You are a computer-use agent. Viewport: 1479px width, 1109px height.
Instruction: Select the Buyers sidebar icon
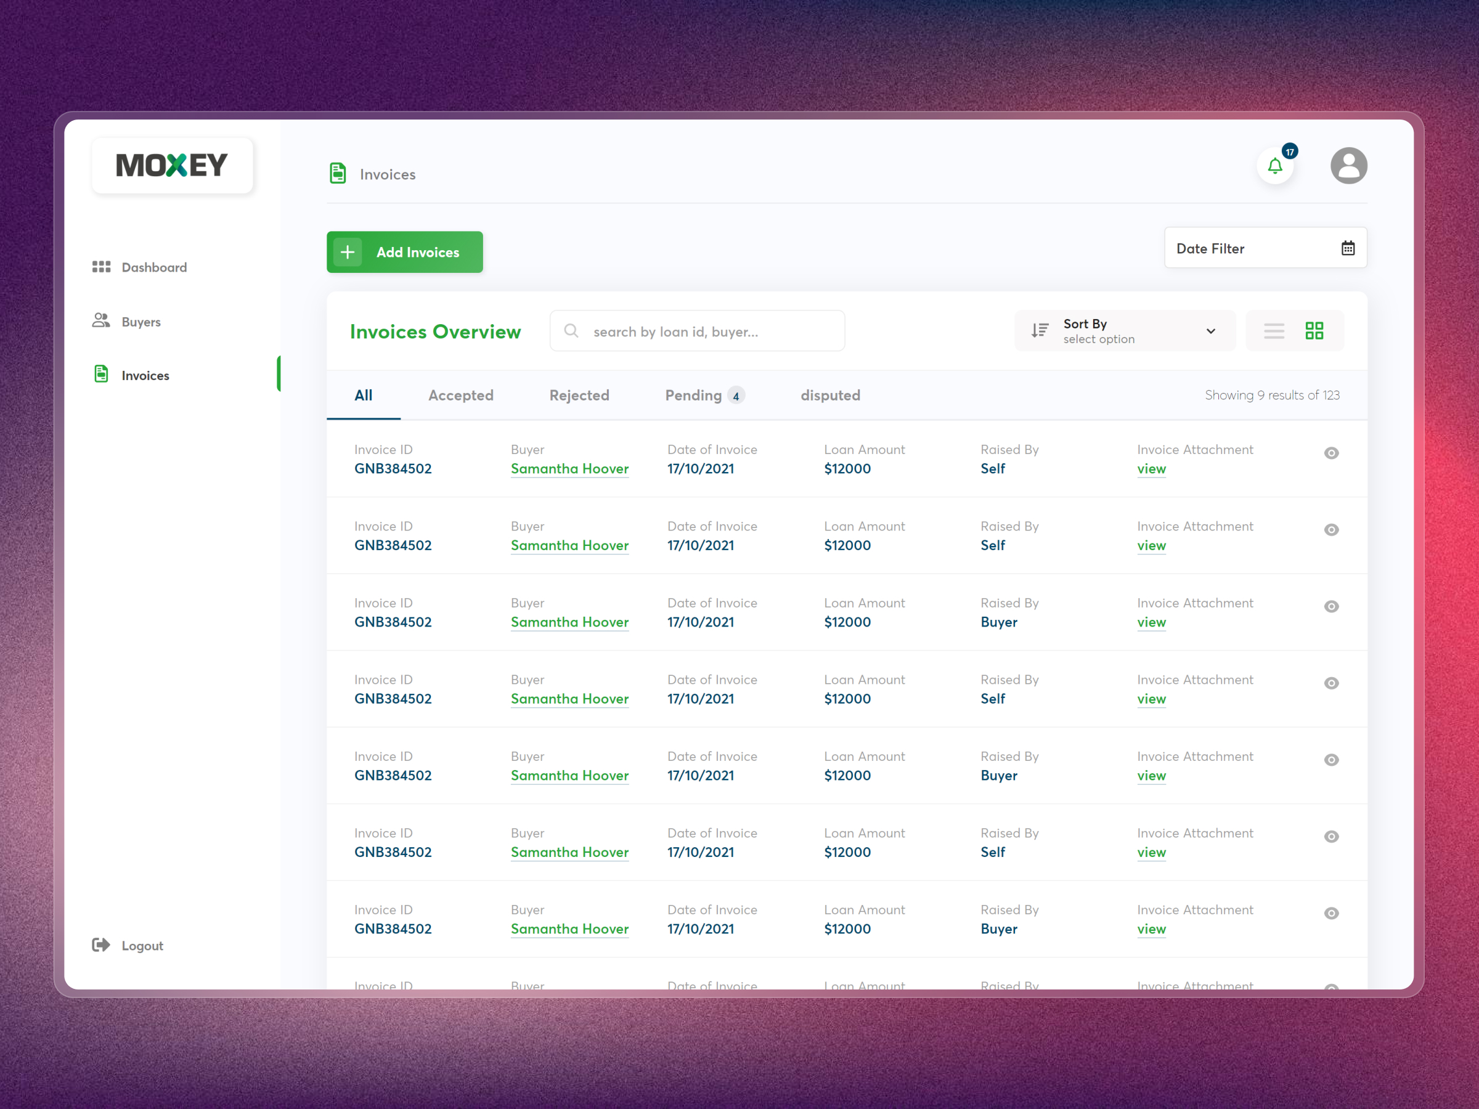click(x=101, y=320)
